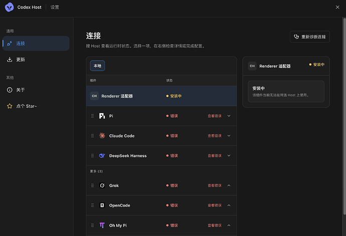Click the star icon in sidebar
This screenshot has height=236, width=346.
click(x=10, y=106)
